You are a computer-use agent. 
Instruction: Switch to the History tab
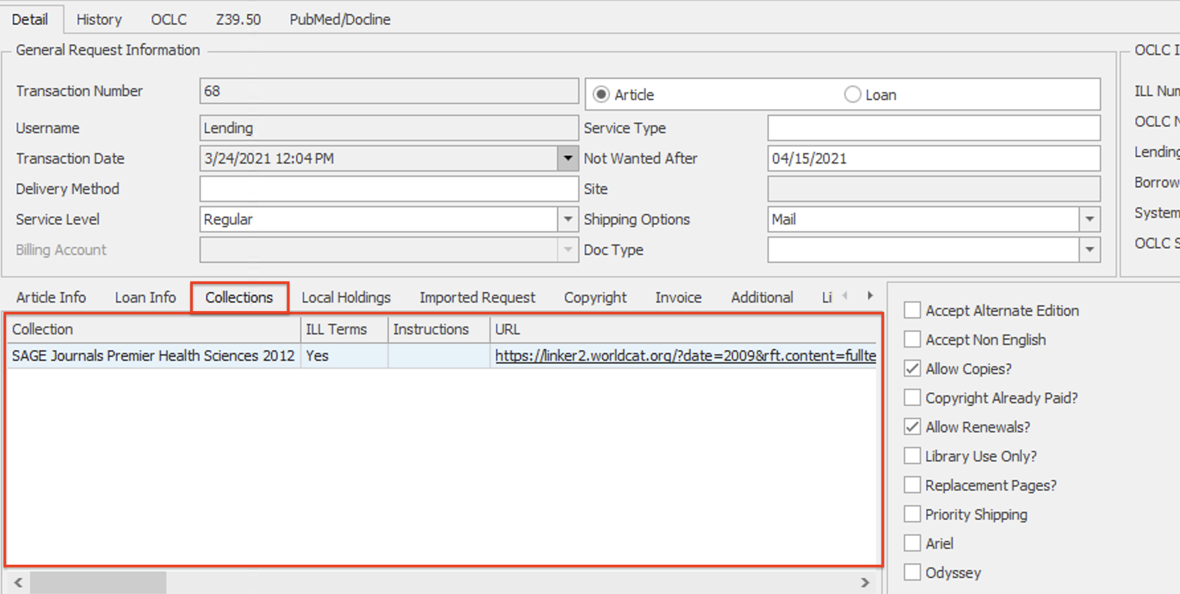99,19
